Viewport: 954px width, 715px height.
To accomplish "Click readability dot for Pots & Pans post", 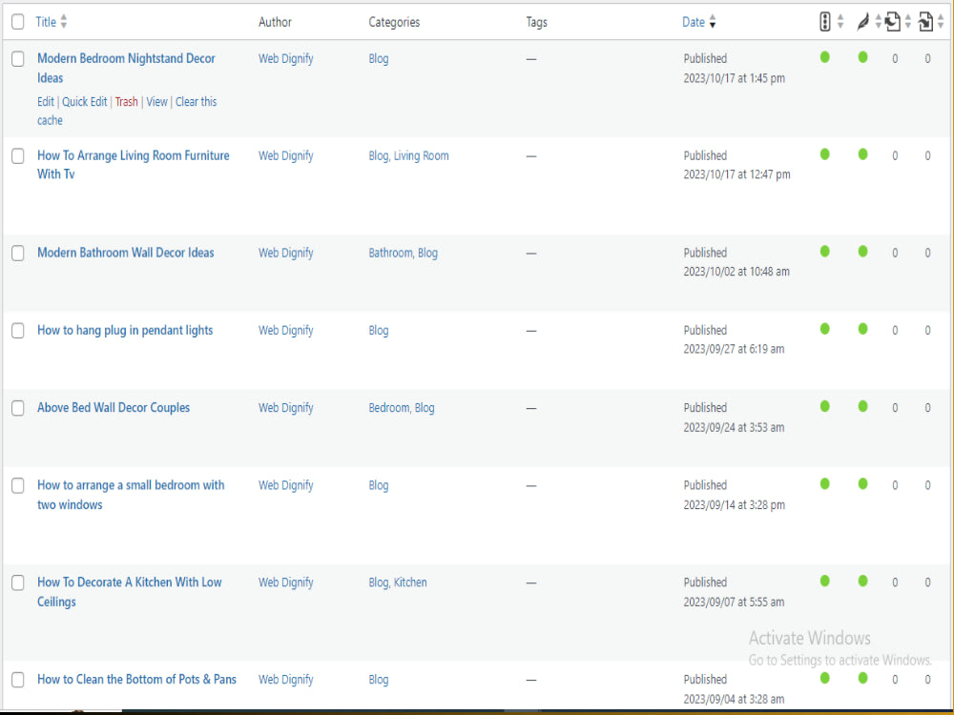I will coord(862,678).
